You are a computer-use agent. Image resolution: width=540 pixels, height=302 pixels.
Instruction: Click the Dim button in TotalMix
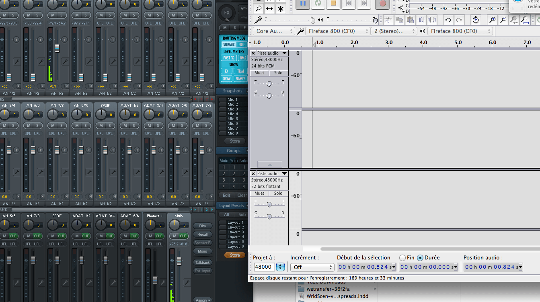[203, 226]
